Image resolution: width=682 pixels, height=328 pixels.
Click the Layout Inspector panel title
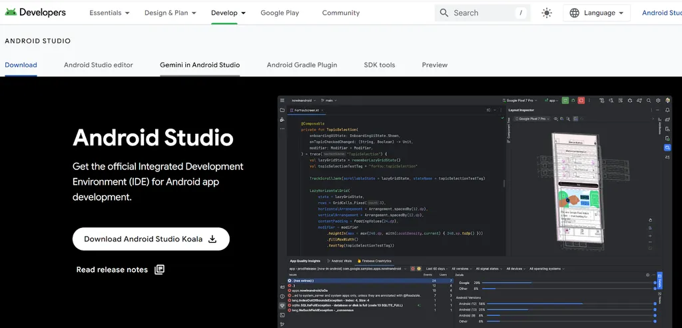(521, 110)
